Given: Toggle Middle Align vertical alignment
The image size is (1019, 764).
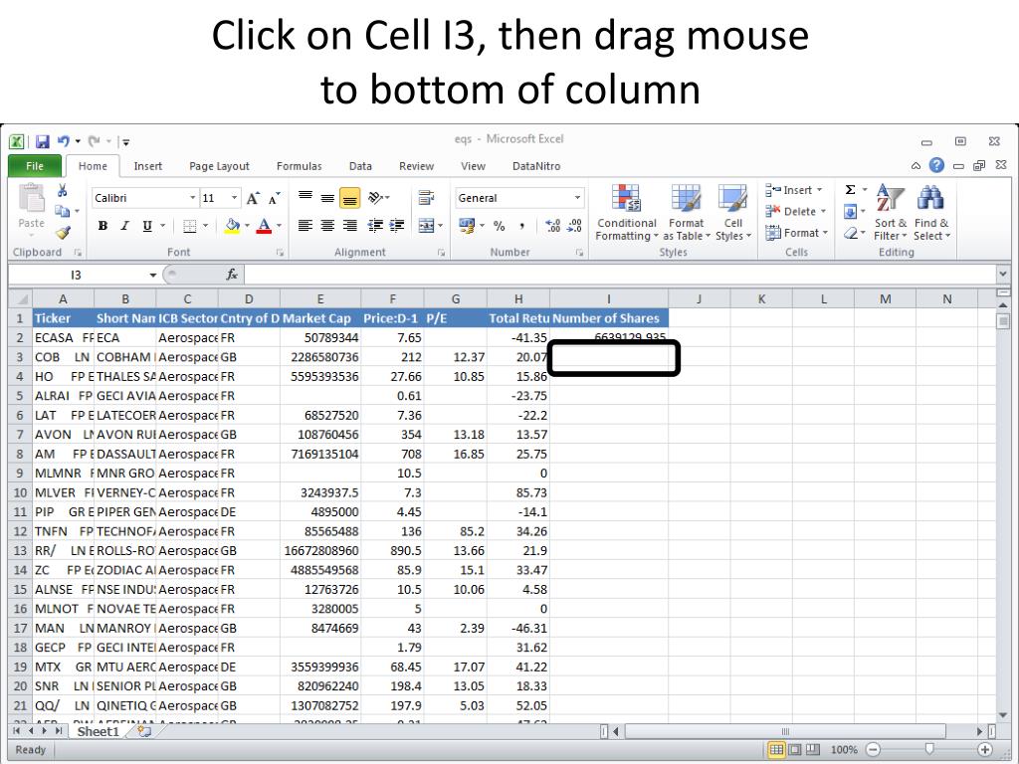Looking at the screenshot, I should click(327, 198).
